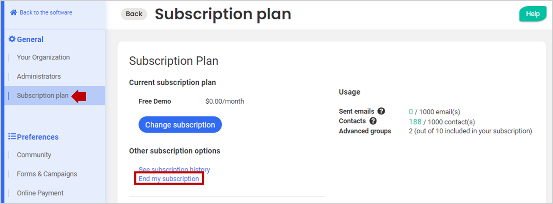Click the Preferences section heading
This screenshot has width=553, height=204.
[38, 137]
